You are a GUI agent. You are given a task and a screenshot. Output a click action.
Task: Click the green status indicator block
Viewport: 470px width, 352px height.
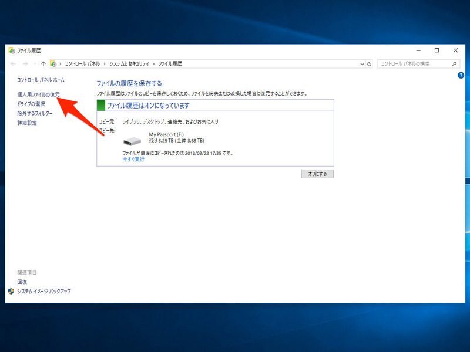[x=101, y=106]
